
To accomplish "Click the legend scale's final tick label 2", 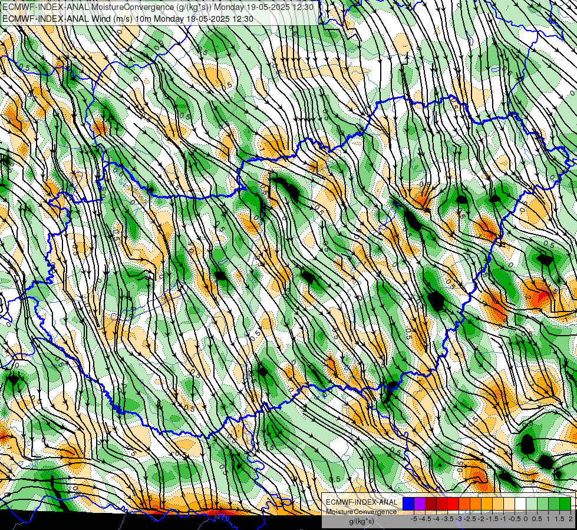I will 571,519.
